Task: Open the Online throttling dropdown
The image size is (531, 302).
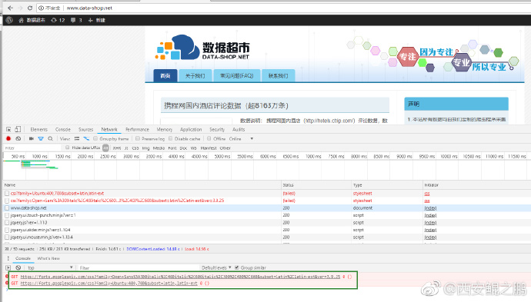Action: (x=241, y=138)
